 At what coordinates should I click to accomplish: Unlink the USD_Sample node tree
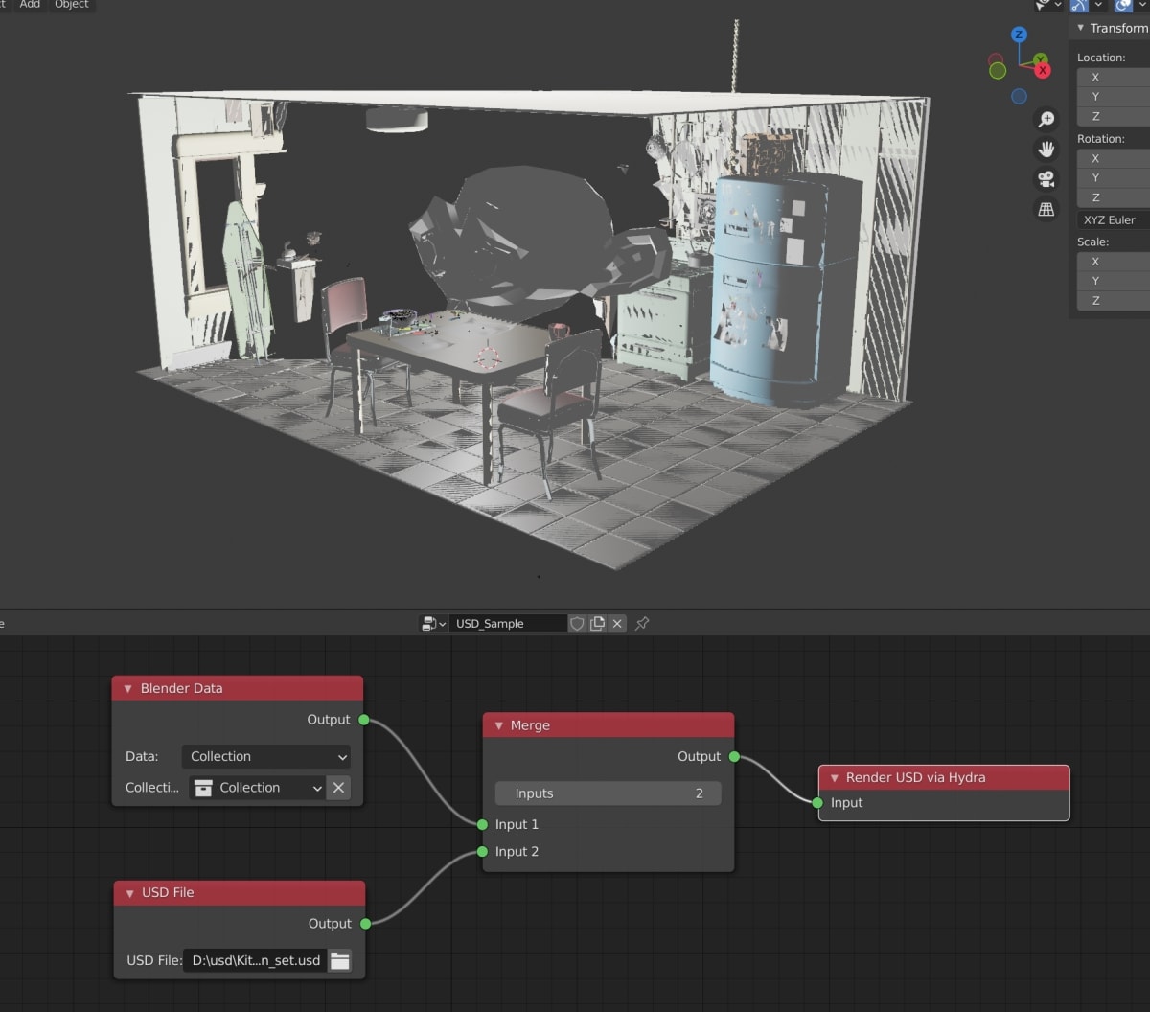(x=617, y=623)
